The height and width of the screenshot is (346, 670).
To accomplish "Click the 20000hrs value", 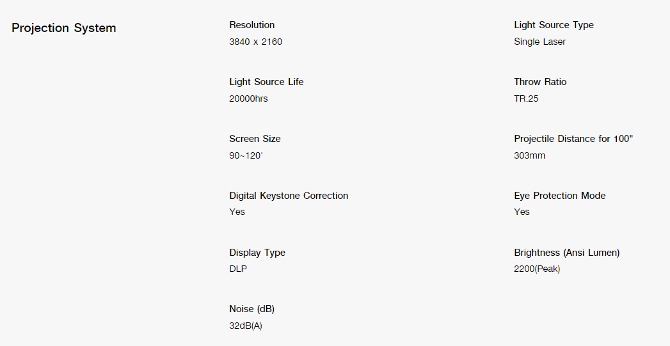I will pyautogui.click(x=248, y=98).
